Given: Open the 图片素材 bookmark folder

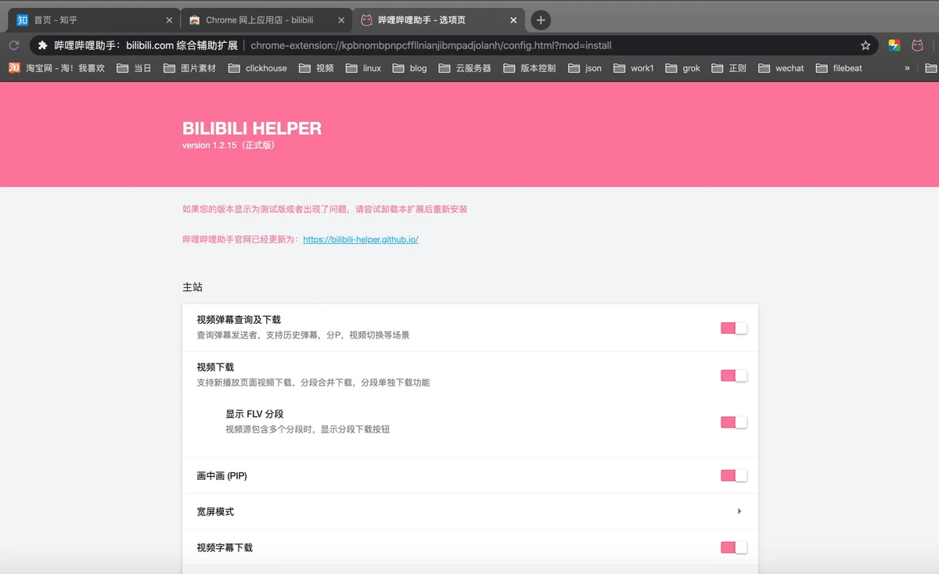Looking at the screenshot, I should click(189, 68).
